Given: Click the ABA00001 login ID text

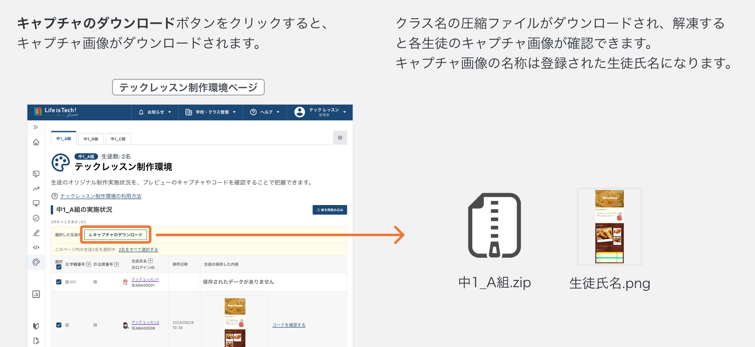Looking at the screenshot, I should [145, 286].
